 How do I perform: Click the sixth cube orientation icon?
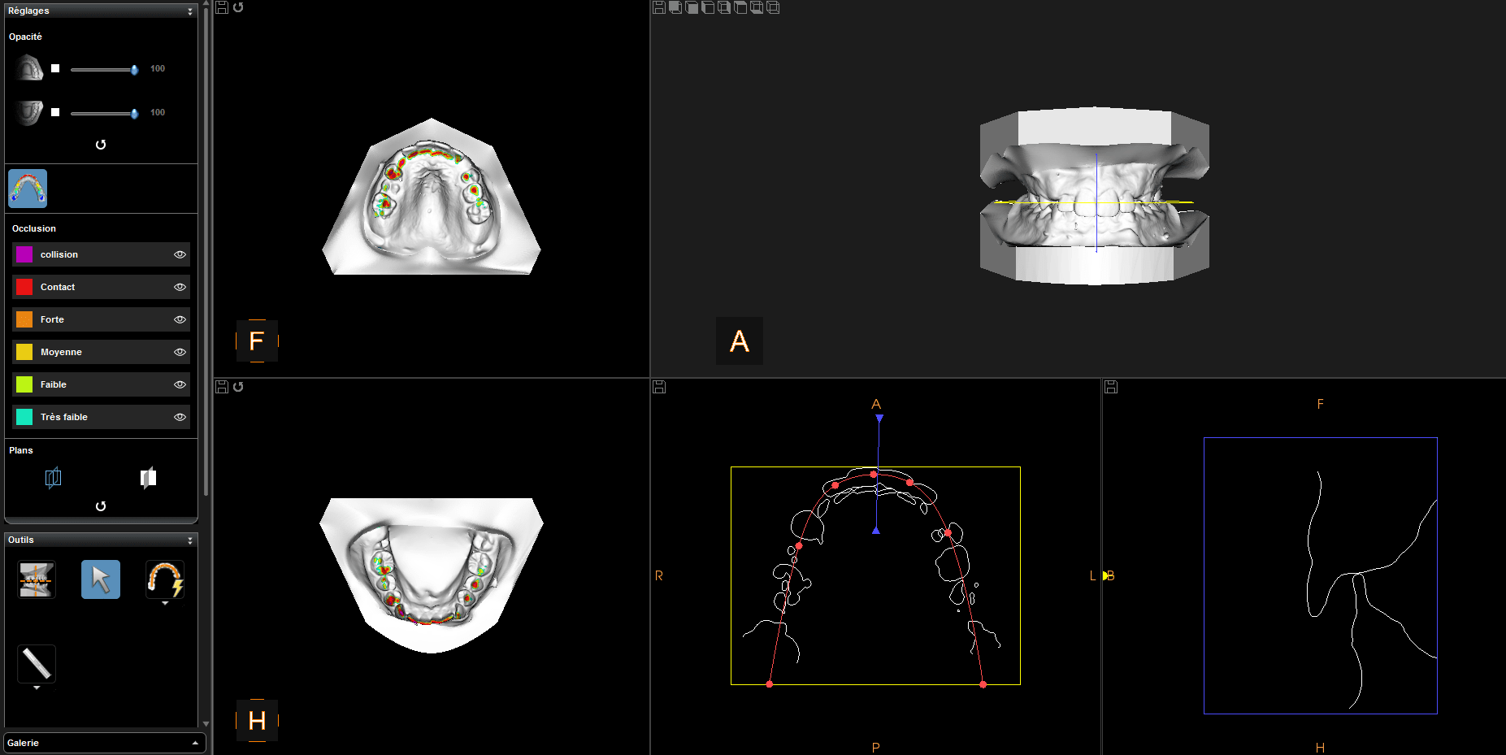pyautogui.click(x=757, y=7)
